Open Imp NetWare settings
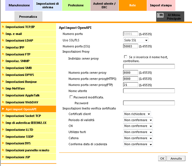 (29, 89)
